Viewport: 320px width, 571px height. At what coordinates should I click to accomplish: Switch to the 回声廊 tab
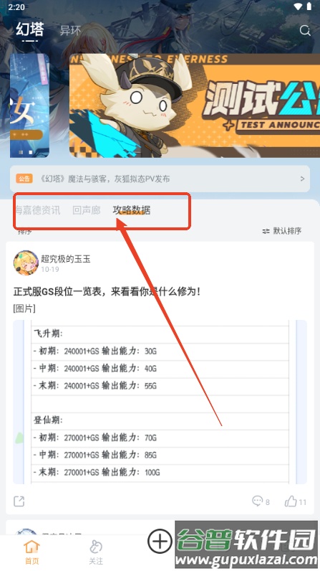tap(87, 210)
